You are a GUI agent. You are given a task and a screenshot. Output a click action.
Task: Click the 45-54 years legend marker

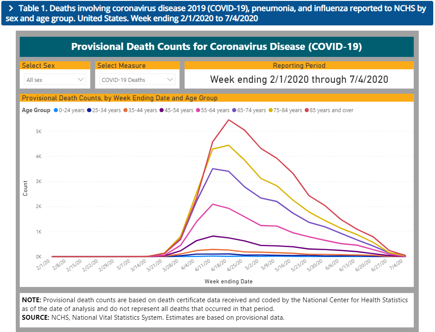[x=162, y=110]
